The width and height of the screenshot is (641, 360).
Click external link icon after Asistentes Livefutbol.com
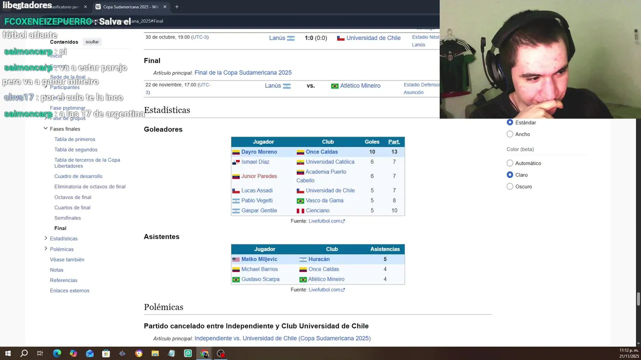pyautogui.click(x=343, y=290)
